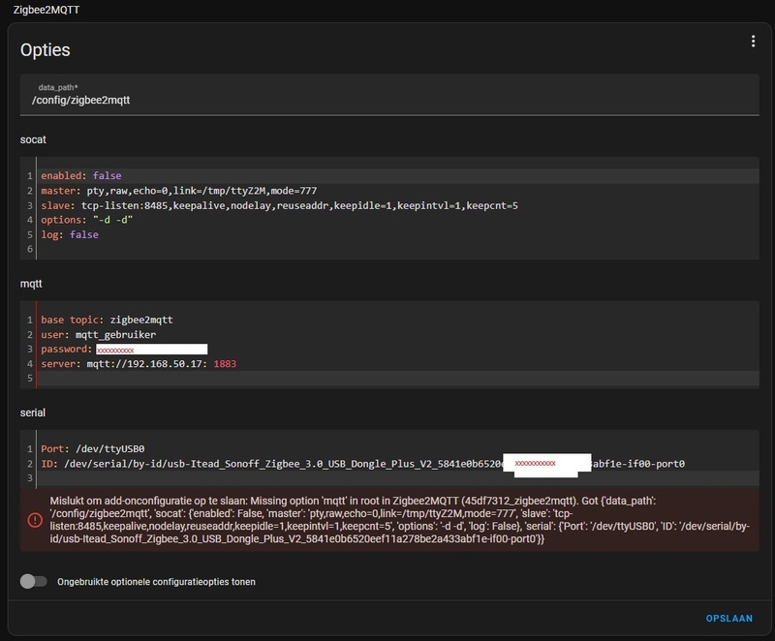Click empty line 3 in serial editor
This screenshot has height=641, width=775.
399,478
